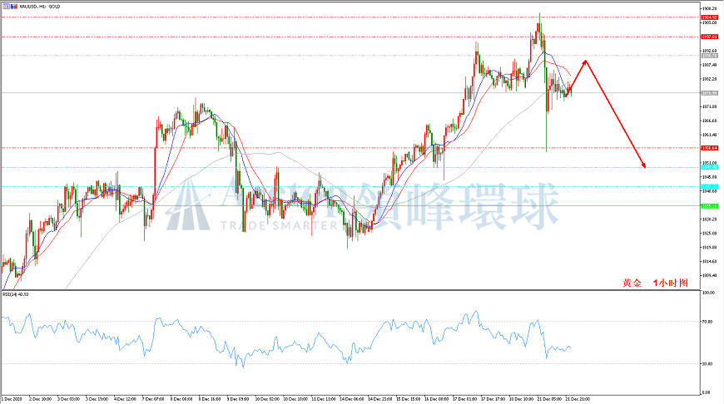The width and height of the screenshot is (724, 404).
Task: Select the 1856.64 red support label
Action: pyautogui.click(x=710, y=148)
